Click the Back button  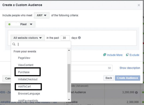pos(109,78)
